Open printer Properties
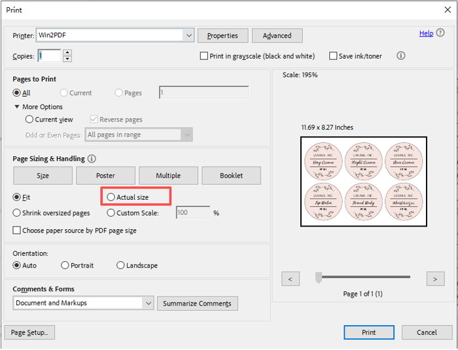 (x=222, y=36)
